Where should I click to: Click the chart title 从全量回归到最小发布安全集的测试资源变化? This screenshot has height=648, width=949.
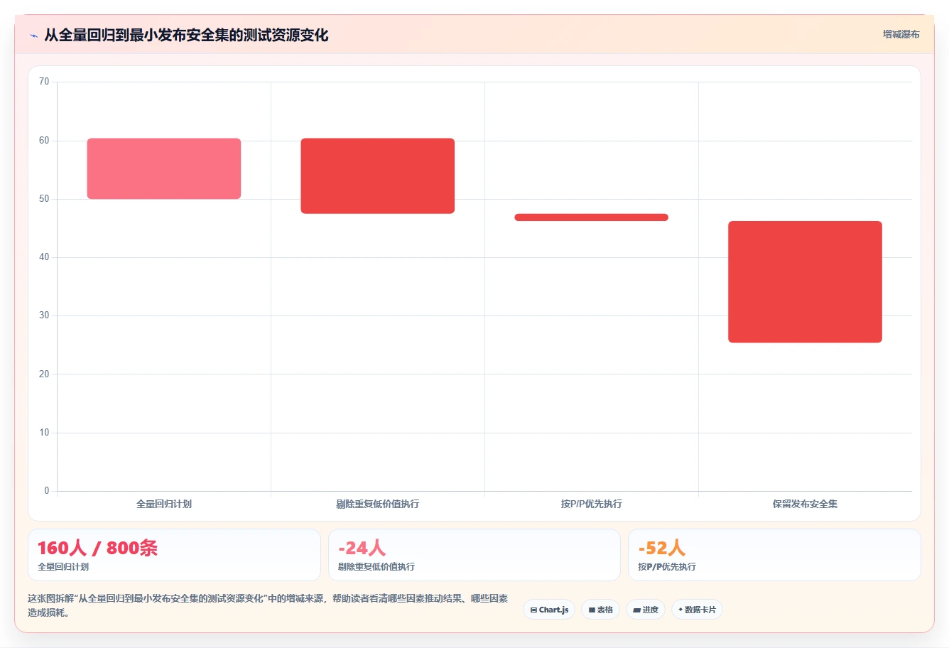[186, 36]
